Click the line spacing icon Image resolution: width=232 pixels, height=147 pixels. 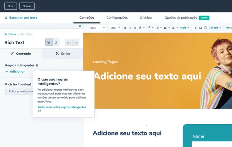pos(173,28)
